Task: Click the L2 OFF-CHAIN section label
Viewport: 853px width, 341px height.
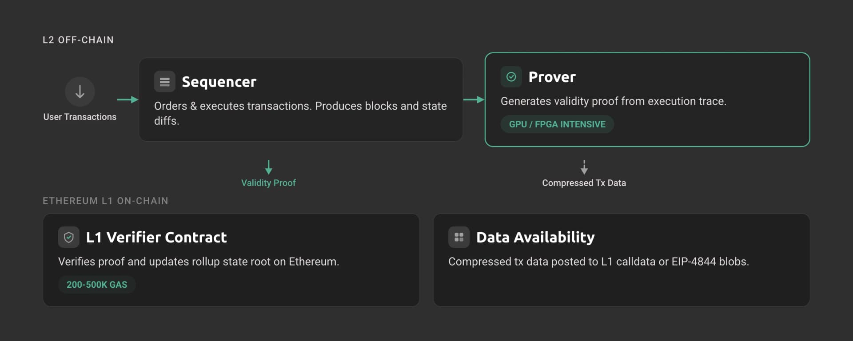Action: click(x=78, y=40)
